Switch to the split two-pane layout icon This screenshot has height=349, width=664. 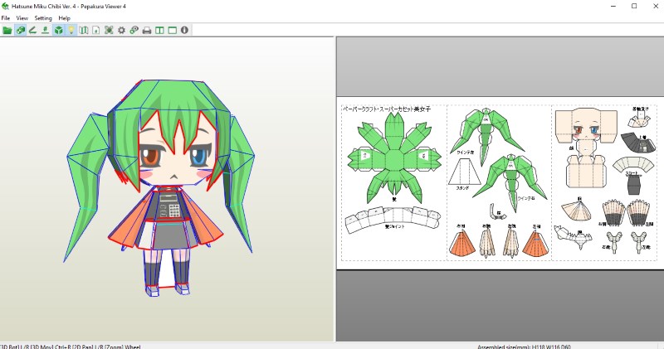click(159, 30)
